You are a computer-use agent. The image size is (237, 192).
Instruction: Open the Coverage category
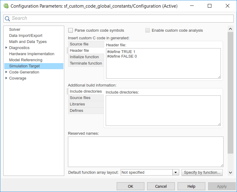18,78
